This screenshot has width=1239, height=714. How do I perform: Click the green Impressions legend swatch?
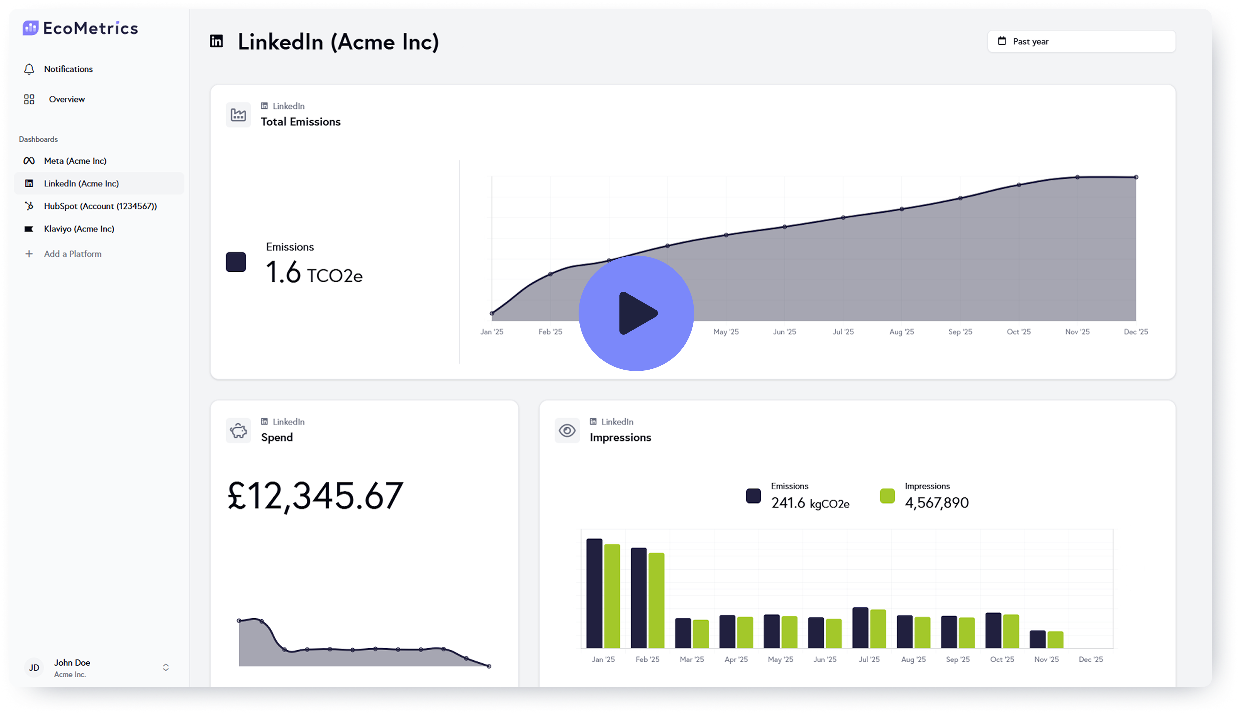click(x=887, y=496)
